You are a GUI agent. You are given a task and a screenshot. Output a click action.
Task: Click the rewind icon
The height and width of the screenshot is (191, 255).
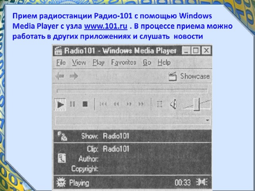tap(116, 104)
